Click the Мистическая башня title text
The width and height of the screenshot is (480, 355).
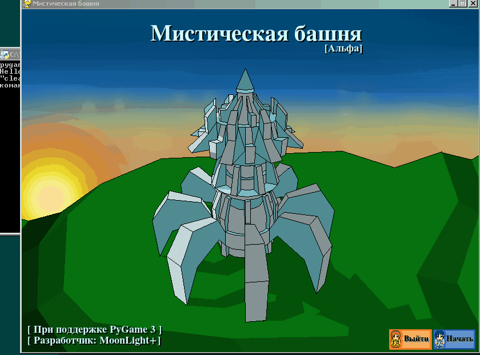tap(256, 33)
